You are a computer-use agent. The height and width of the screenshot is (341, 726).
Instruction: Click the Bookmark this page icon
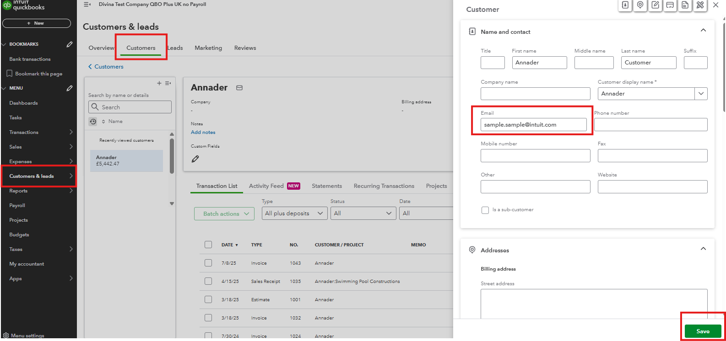[9, 74]
